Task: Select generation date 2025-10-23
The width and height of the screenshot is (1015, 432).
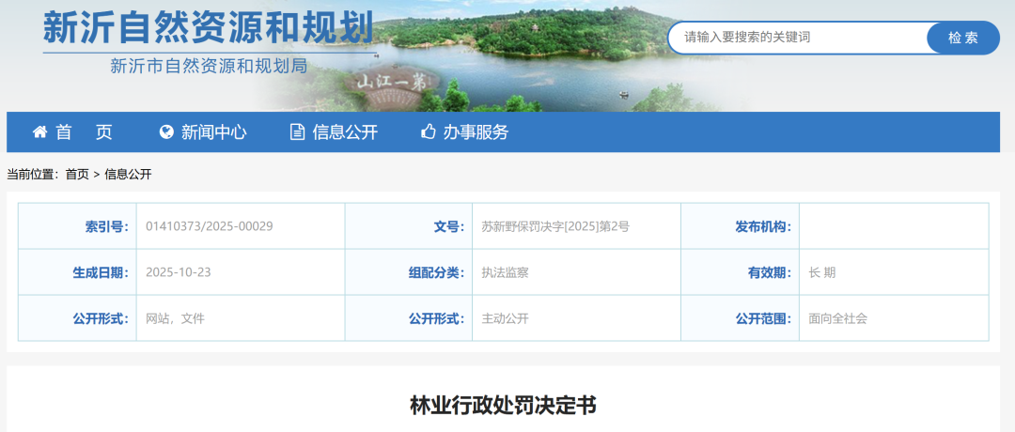Action: click(178, 272)
